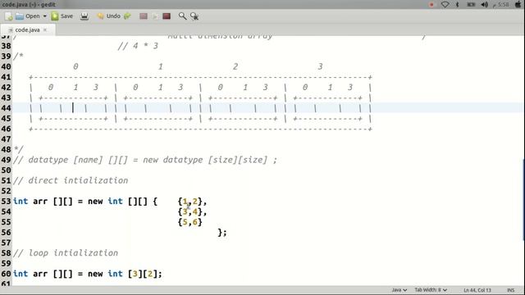This screenshot has height=295, width=525.
Task: Open the network indicator in top panel
Action: 445,4
